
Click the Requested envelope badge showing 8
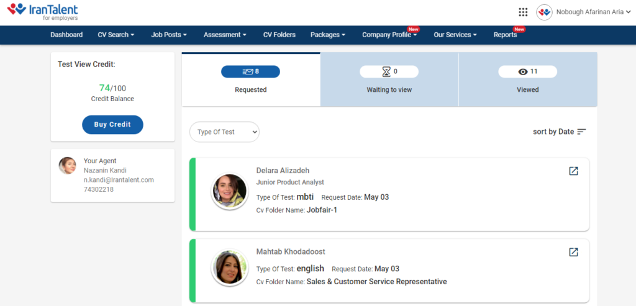pyautogui.click(x=250, y=71)
